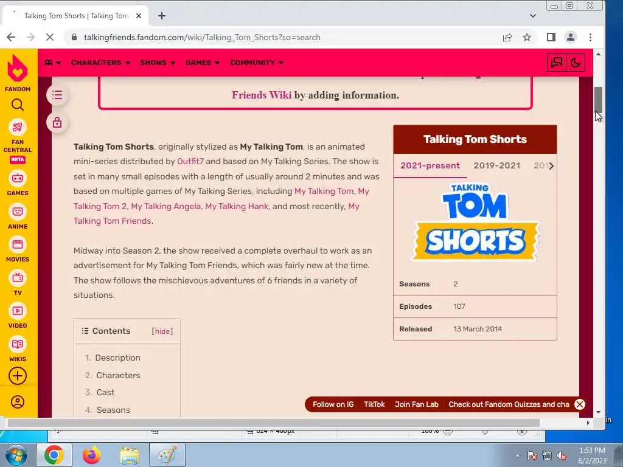Open the wiki home dropdown icon
This screenshot has height=467, width=623.
(53, 63)
